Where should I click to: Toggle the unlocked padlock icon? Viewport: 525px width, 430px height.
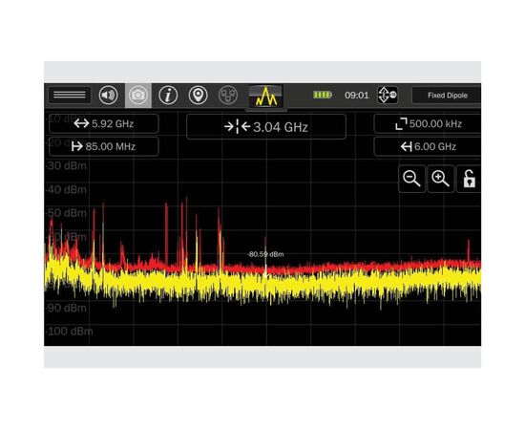tap(469, 179)
